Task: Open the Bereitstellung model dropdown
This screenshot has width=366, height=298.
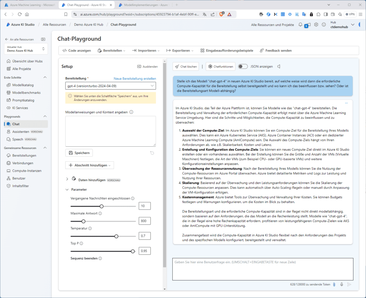Action: point(111,86)
